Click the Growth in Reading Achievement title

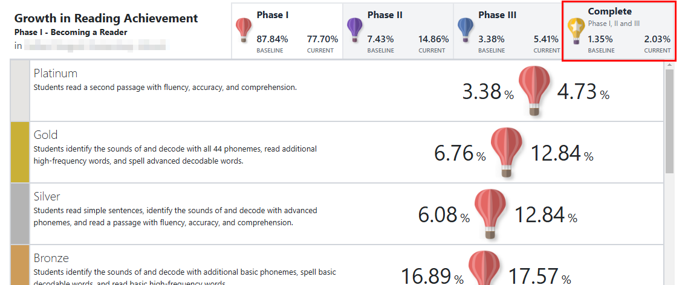tap(106, 18)
